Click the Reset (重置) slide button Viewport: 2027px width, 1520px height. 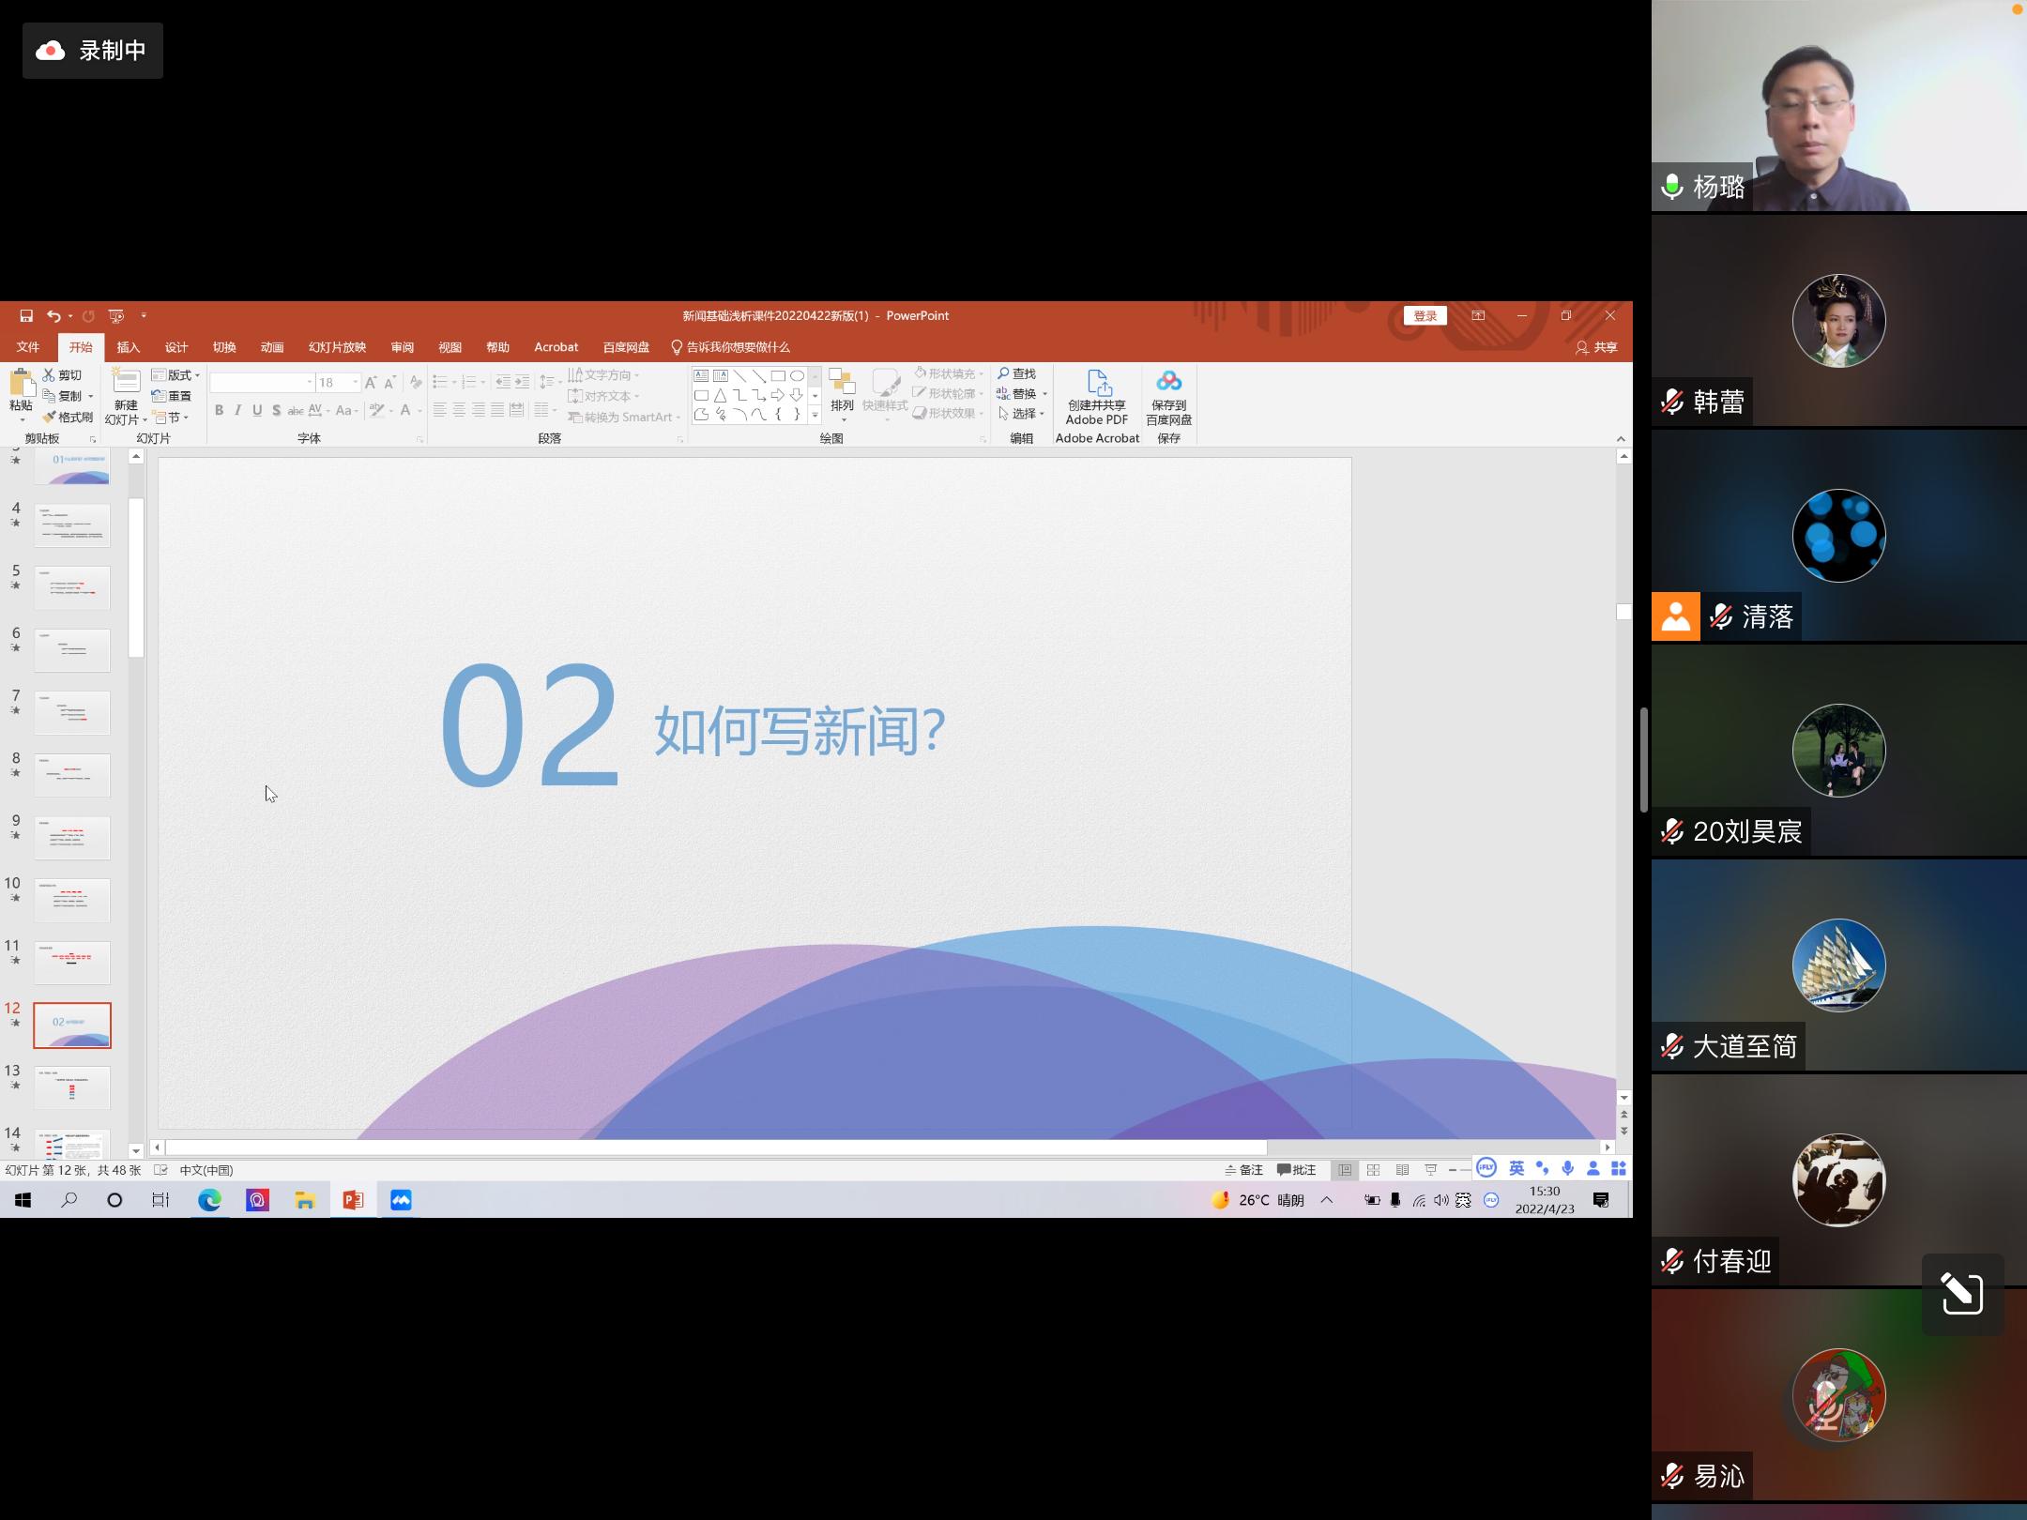[172, 396]
